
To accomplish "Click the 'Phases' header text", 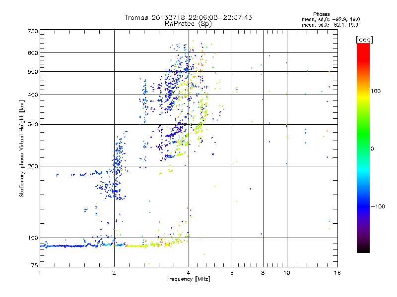I will click(x=321, y=14).
